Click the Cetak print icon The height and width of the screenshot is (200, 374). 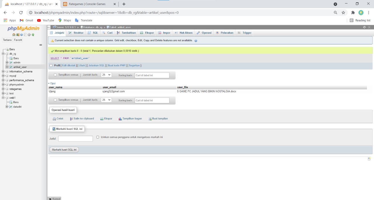(54, 119)
